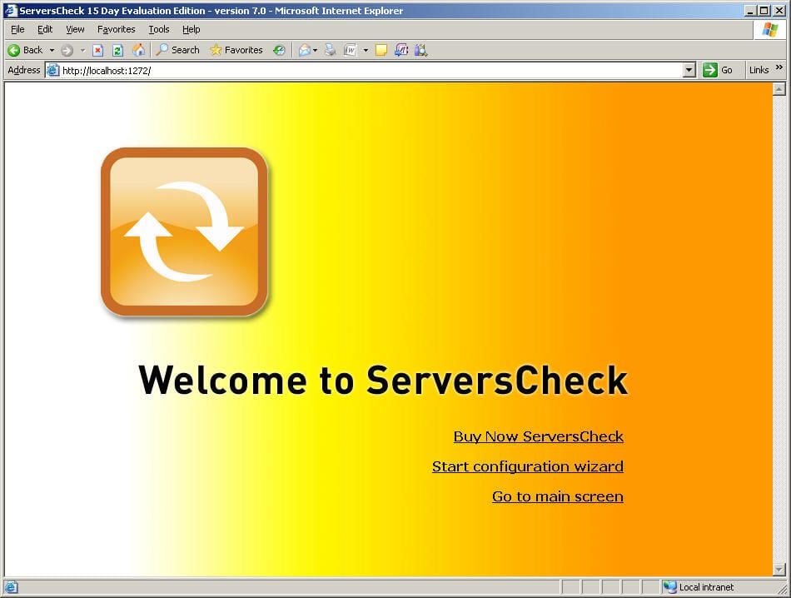Expand the Address bar URL dropdown
Viewport: 791px width, 598px height.
(689, 70)
